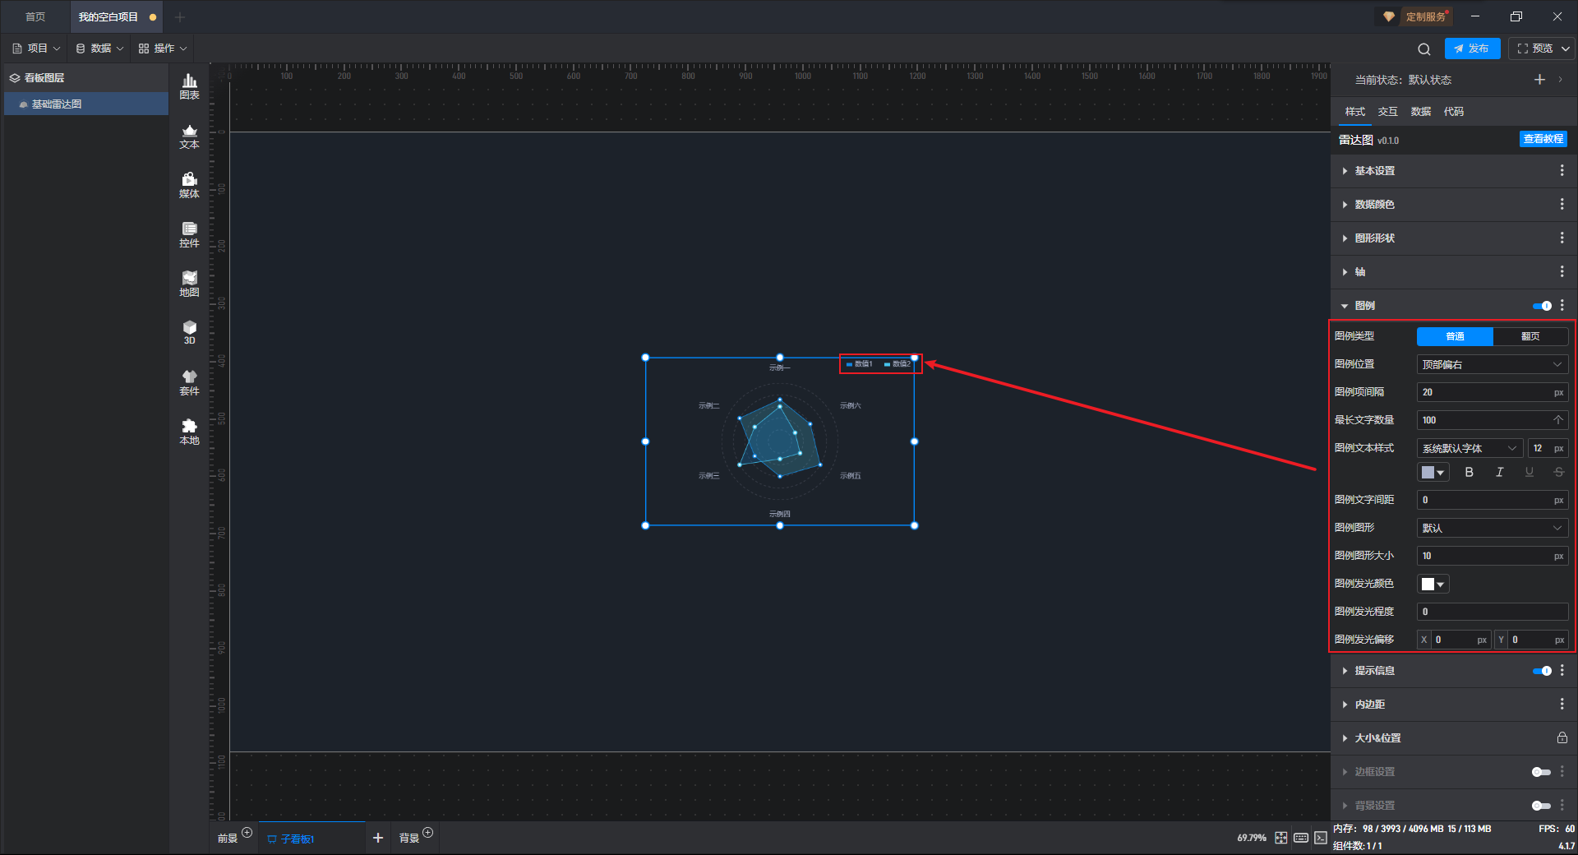Click the keyboard shortcuts icon in status bar
This screenshot has height=855, width=1578.
point(1301,838)
